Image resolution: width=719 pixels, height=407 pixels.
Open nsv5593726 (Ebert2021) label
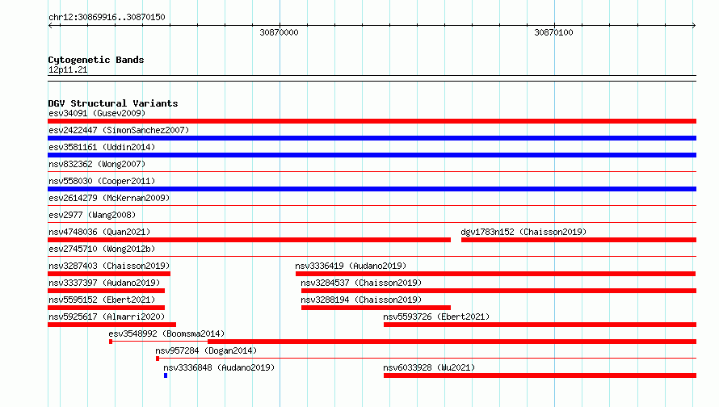coord(436,317)
